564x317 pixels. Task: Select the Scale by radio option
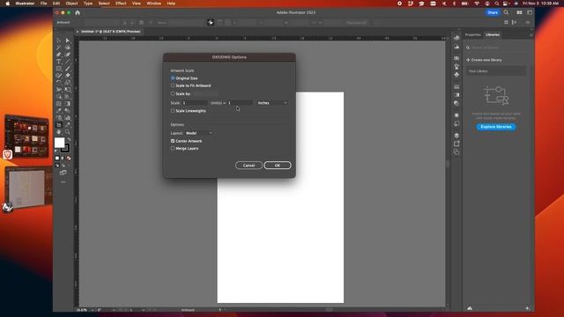pyautogui.click(x=173, y=93)
